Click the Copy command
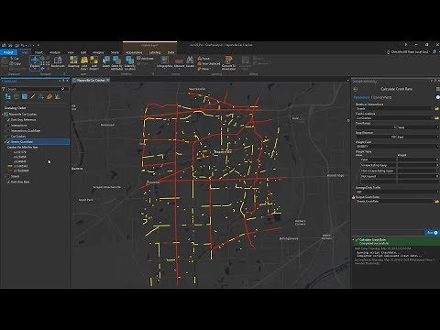Image resolution: width=440 pixels, height=330 pixels. (x=15, y=63)
